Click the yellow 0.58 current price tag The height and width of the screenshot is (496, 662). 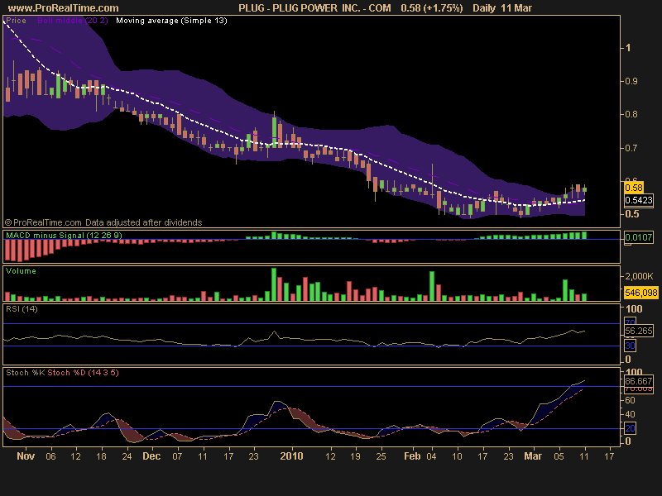click(633, 188)
